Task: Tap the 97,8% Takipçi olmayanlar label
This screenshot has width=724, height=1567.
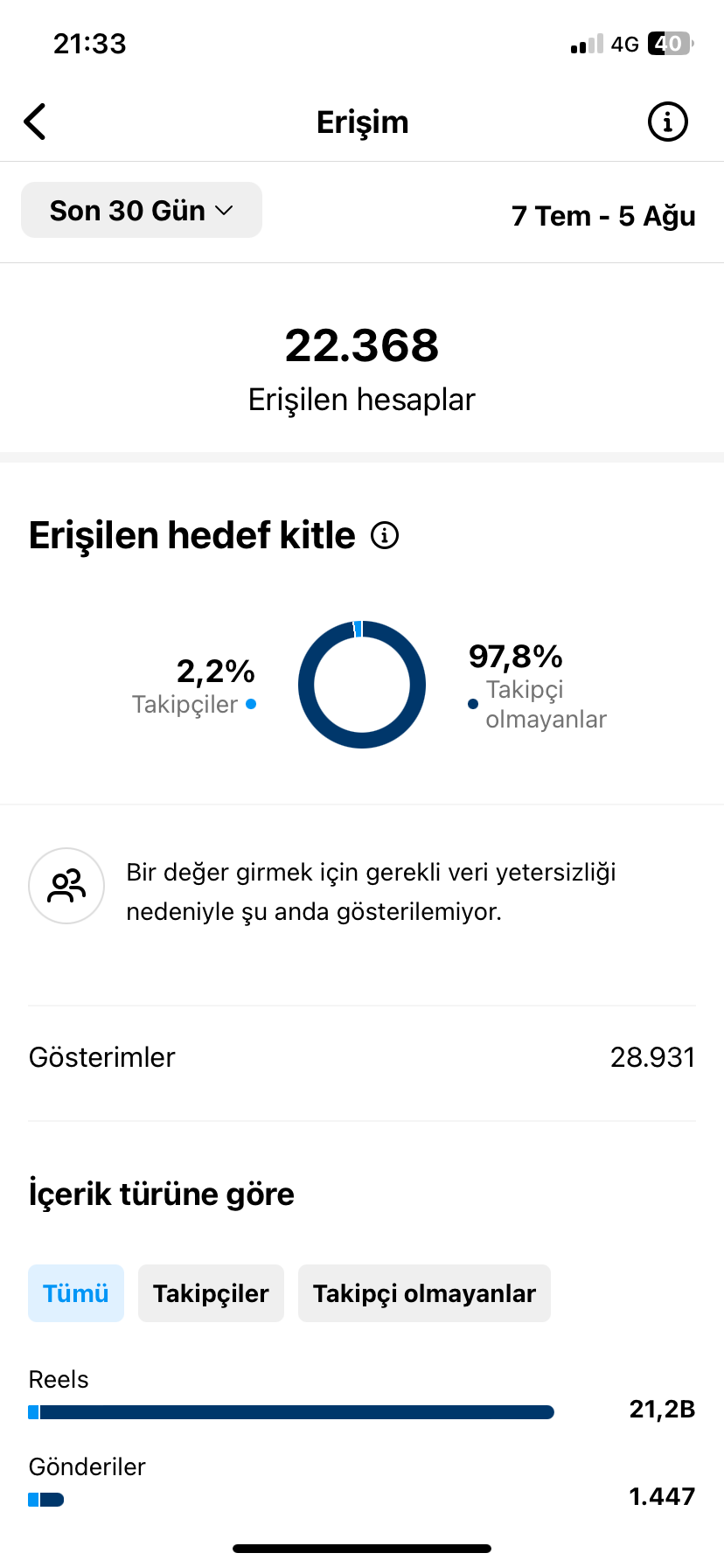Action: click(x=538, y=688)
